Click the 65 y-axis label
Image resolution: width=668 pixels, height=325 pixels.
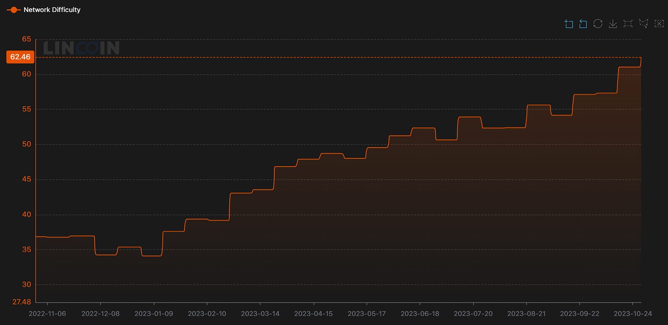coord(27,39)
